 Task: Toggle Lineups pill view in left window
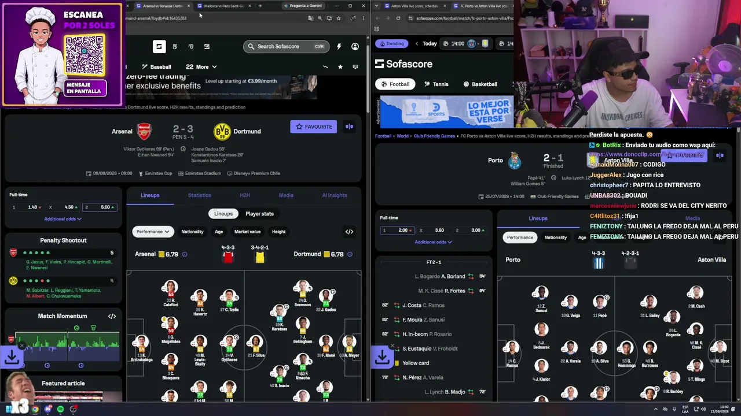coord(223,214)
